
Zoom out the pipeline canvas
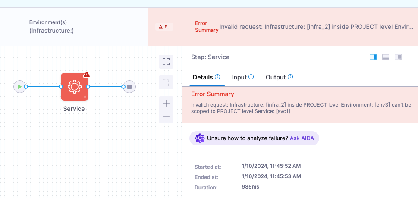166,116
